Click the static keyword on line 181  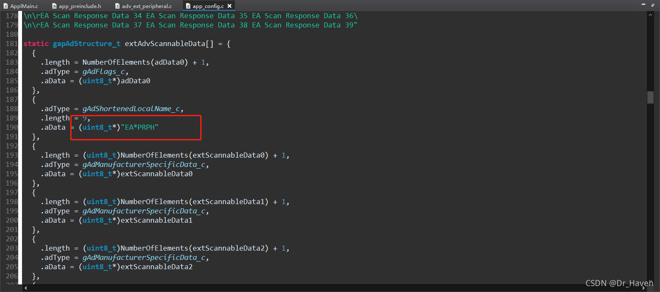pos(36,44)
